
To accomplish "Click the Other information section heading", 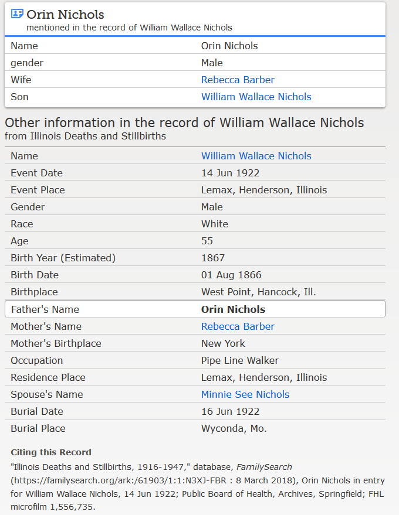I will pyautogui.click(x=184, y=123).
